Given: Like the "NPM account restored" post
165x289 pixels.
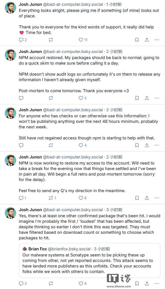Looking at the screenshot, I should [x=81, y=98].
